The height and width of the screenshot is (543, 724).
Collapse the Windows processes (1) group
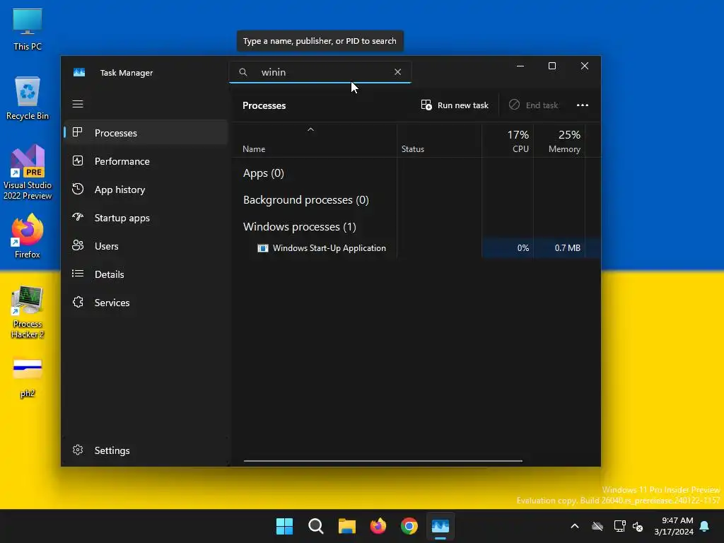point(300,227)
